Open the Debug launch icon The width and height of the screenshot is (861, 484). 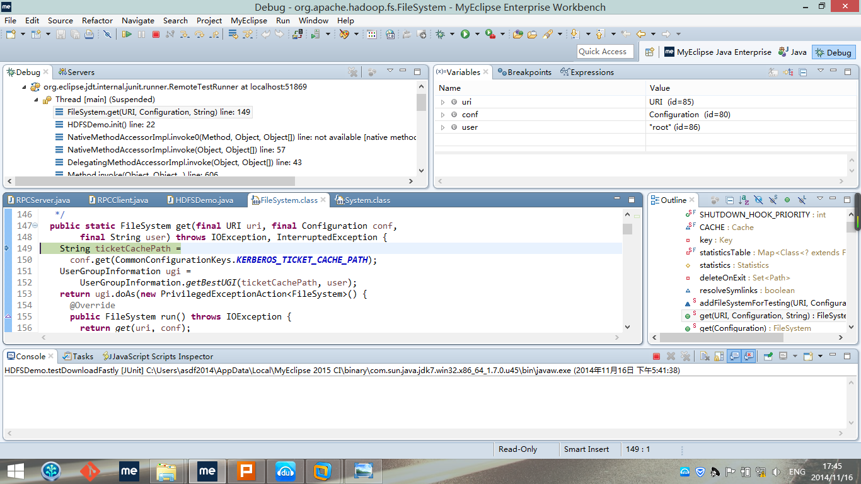click(439, 35)
